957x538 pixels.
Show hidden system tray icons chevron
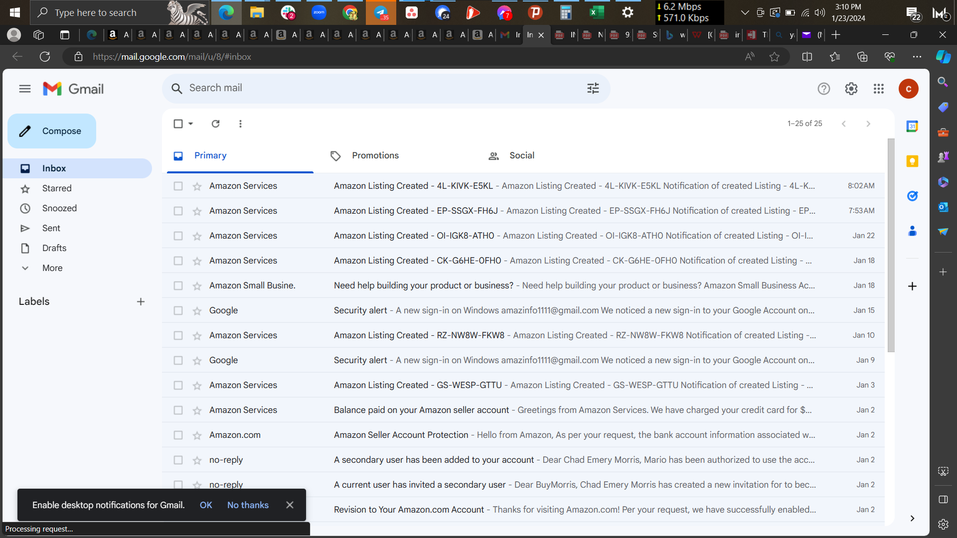coord(745,12)
